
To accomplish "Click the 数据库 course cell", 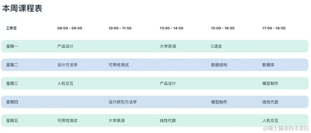I will click(x=268, y=65).
